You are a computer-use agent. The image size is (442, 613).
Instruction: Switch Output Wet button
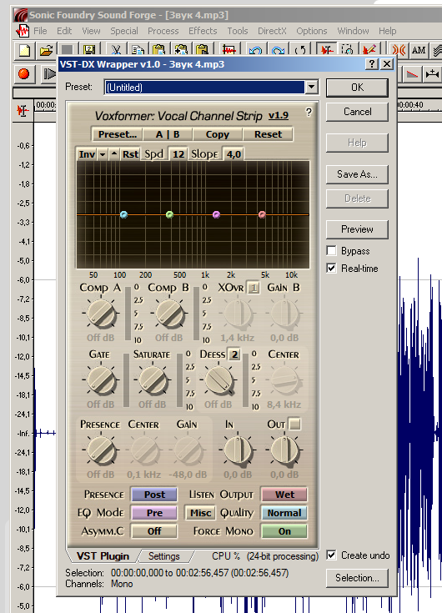pos(284,495)
